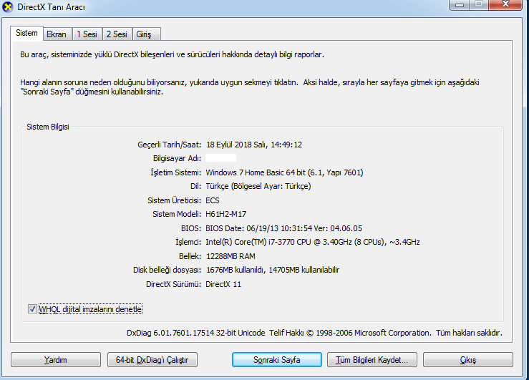
Task: Toggle WHQL dijital imzalarını denetle checkbox
Action: [32, 309]
